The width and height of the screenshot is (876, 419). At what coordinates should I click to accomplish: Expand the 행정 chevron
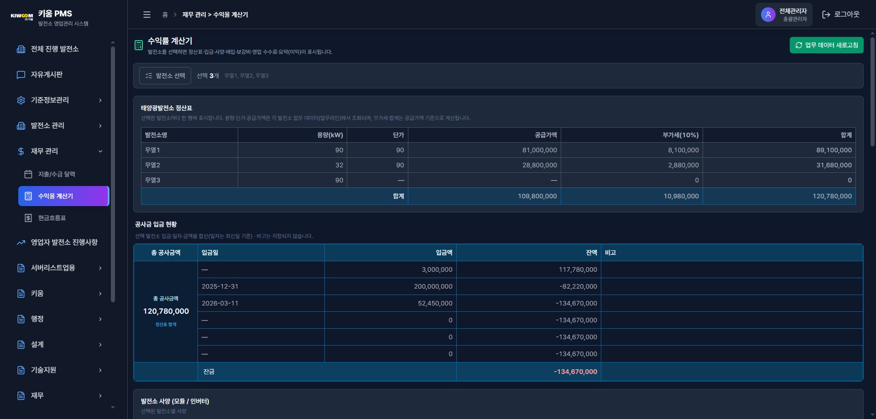tap(100, 319)
